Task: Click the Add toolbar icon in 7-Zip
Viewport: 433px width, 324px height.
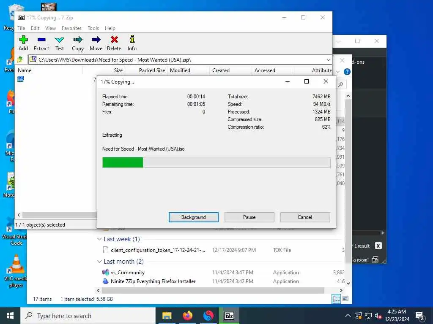Action: coord(23,43)
